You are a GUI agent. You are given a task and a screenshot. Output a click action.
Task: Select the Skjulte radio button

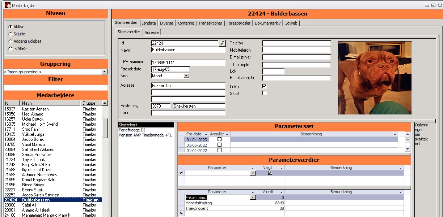(x=10, y=34)
